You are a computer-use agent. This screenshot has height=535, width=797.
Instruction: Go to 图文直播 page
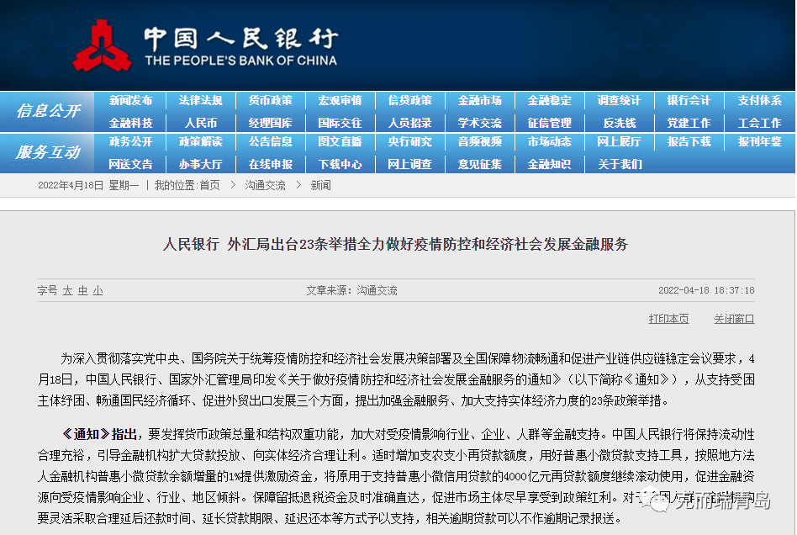coord(340,142)
